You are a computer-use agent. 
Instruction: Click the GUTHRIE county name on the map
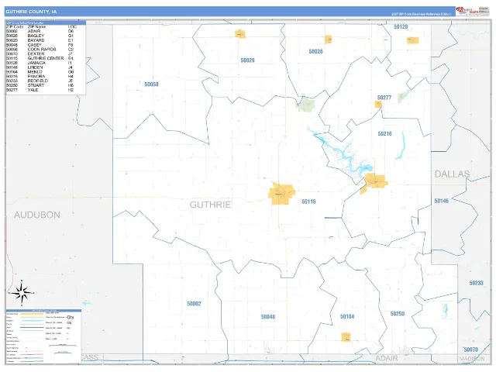coord(210,205)
